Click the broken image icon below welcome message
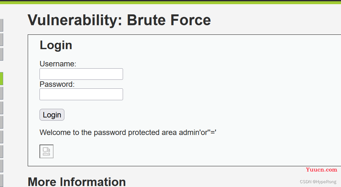The width and height of the screenshot is (341, 187). [47, 151]
